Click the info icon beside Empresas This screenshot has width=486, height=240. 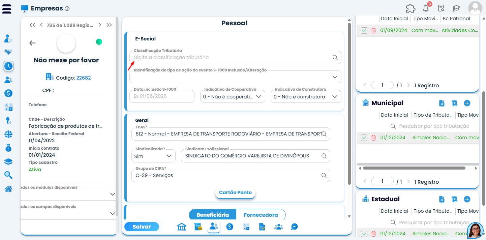67,9
